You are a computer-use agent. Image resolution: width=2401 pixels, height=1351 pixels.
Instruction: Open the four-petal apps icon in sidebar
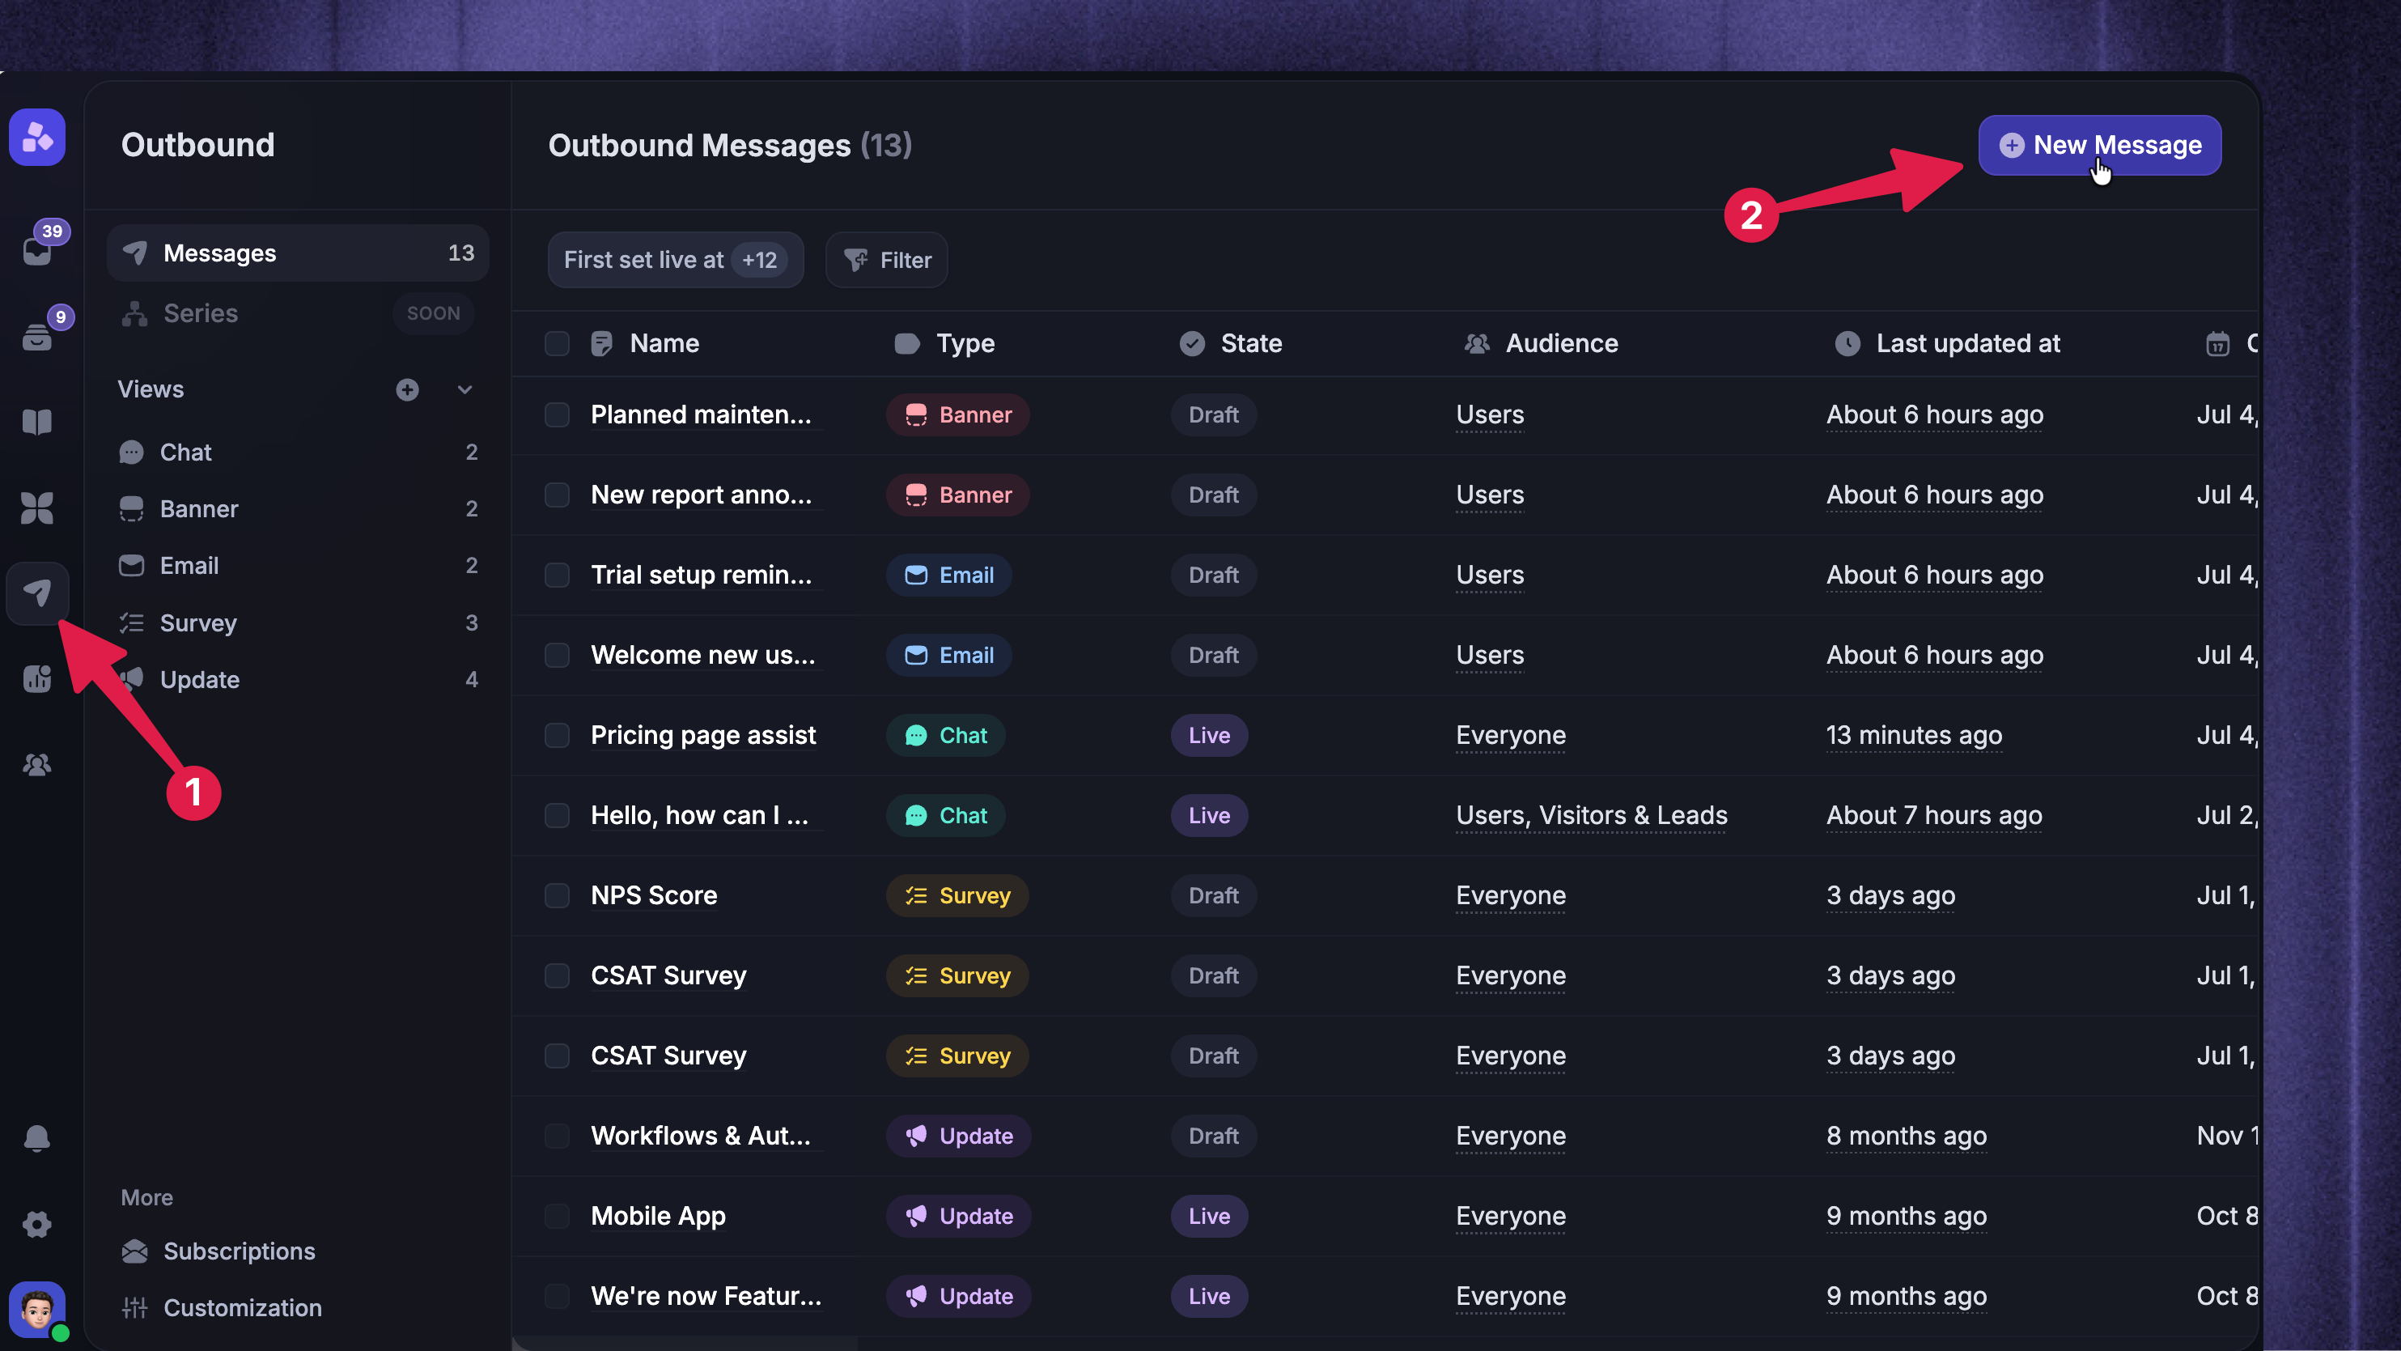click(x=37, y=508)
